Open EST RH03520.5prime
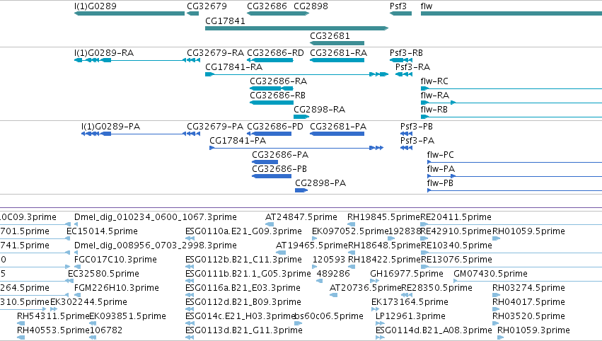Viewport: 602px width, 341px height. click(528, 316)
